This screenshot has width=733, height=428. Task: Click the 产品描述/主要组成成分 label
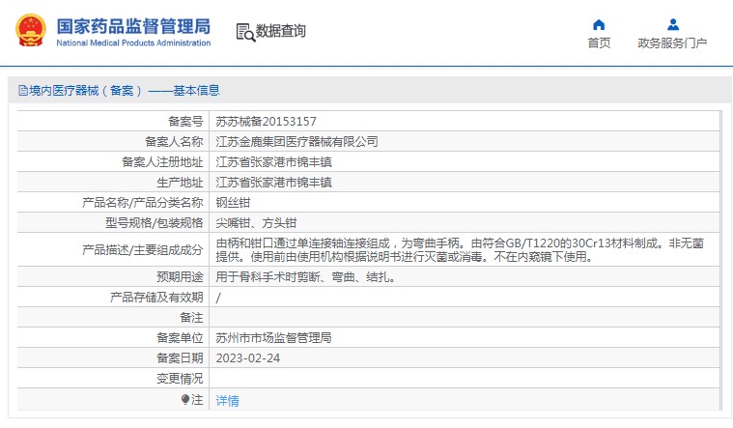[x=143, y=250]
